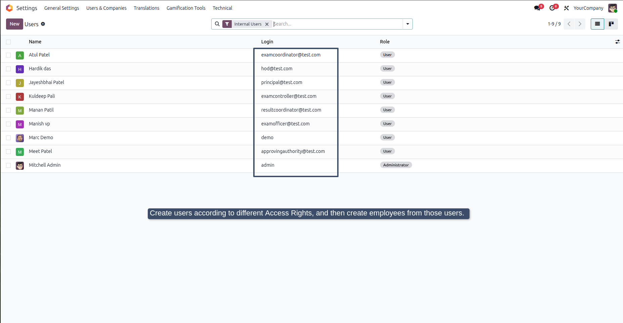623x323 pixels.
Task: Open the YourCompany switcher
Action: coord(588,8)
